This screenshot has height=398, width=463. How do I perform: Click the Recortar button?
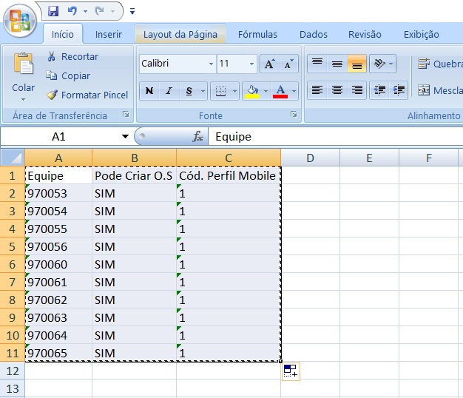coord(72,56)
